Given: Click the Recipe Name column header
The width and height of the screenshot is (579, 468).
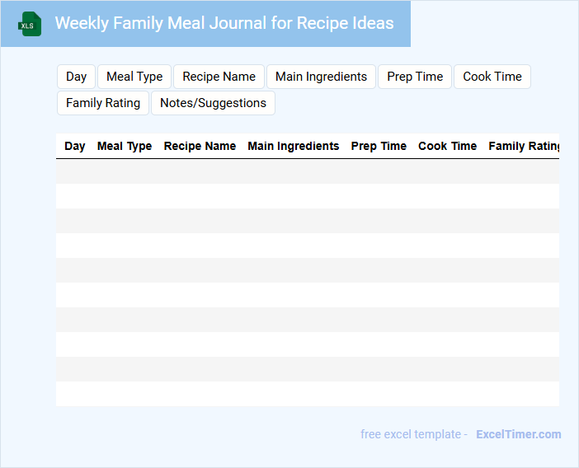Looking at the screenshot, I should (200, 146).
